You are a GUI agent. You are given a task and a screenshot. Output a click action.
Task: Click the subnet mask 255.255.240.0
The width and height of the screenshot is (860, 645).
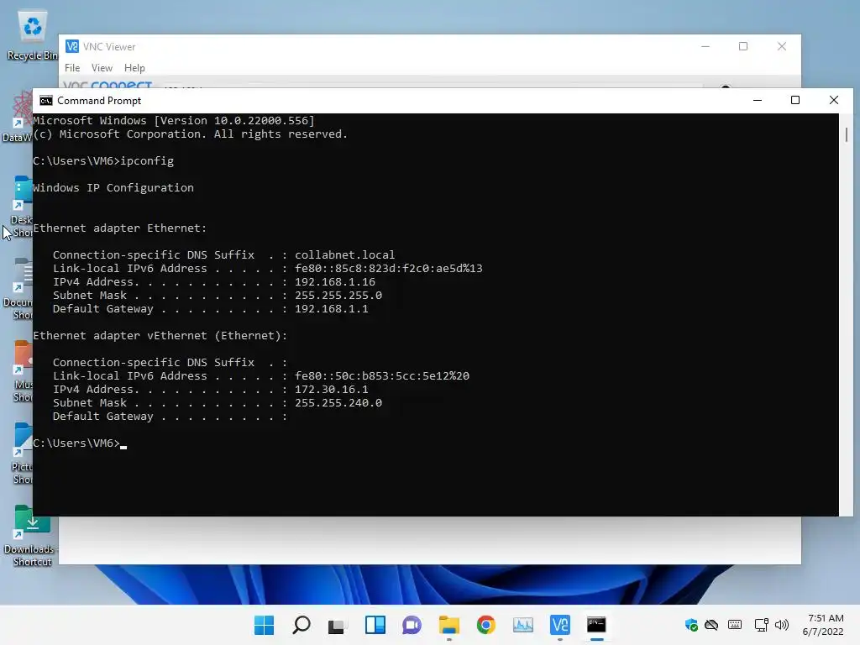click(x=338, y=402)
